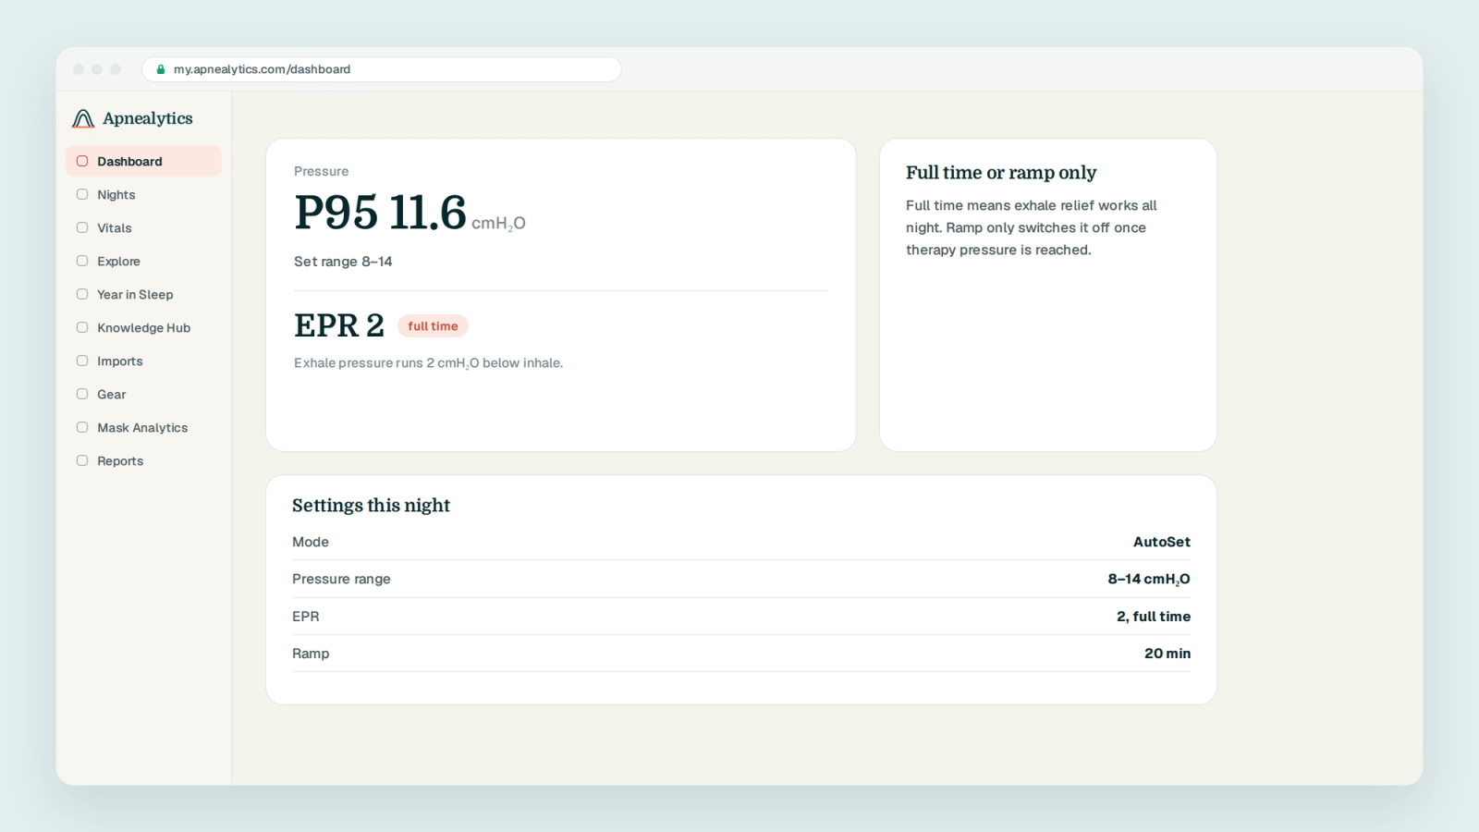Click the icon beside Imports
The image size is (1479, 832).
[82, 361]
